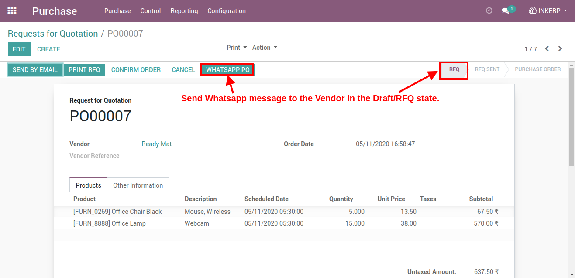
Task: Open the INKERP user menu
Action: point(548,11)
